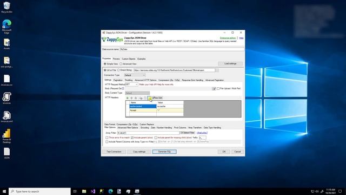Screen dimensions: 346x195
Task: Open the notification center icon
Action: [x=340, y=191]
